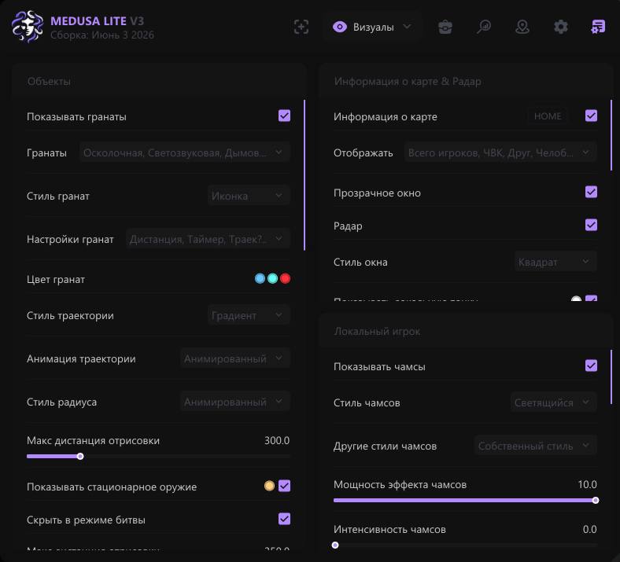Image resolution: width=620 pixels, height=562 pixels.
Task: Open the Стиль радиуса dropdown
Action: click(x=235, y=402)
